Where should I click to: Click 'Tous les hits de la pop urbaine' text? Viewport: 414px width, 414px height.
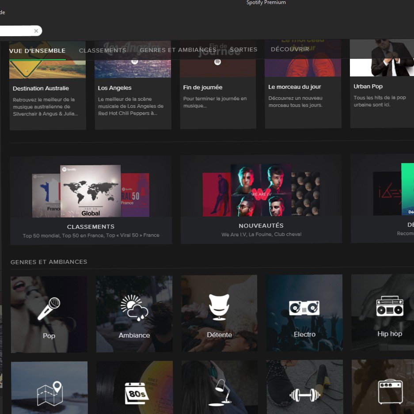click(x=380, y=101)
